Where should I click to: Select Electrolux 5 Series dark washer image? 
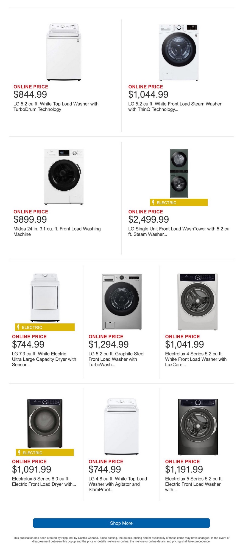pyautogui.click(x=198, y=426)
